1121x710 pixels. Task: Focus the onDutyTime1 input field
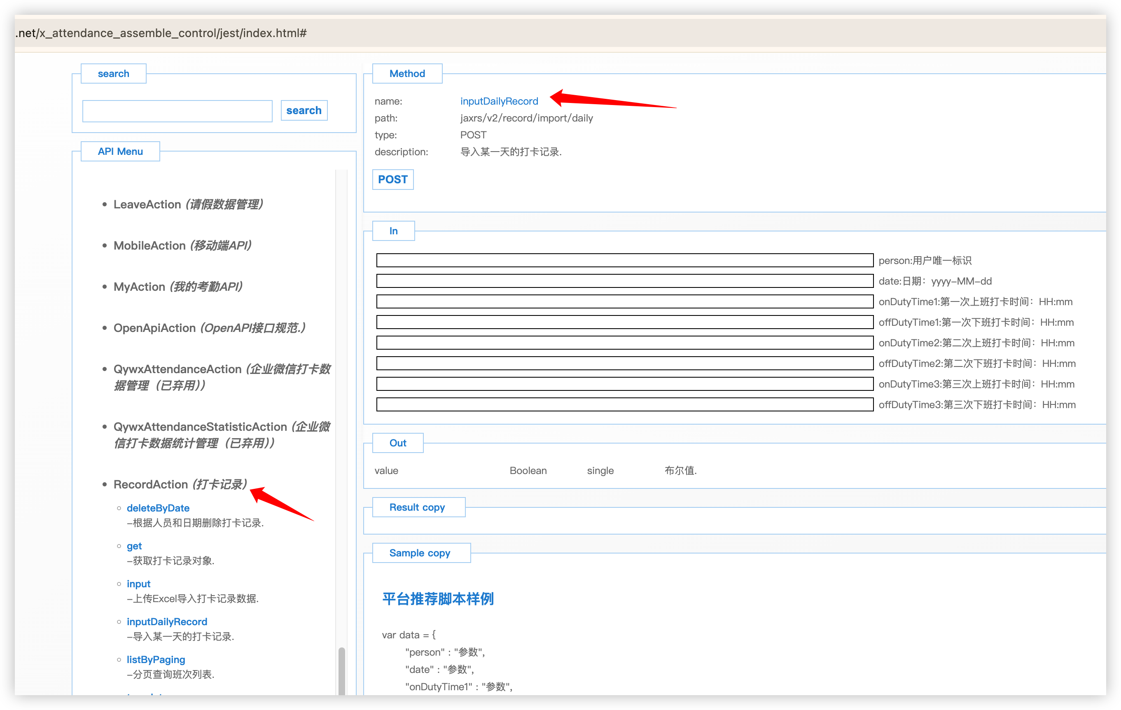624,302
